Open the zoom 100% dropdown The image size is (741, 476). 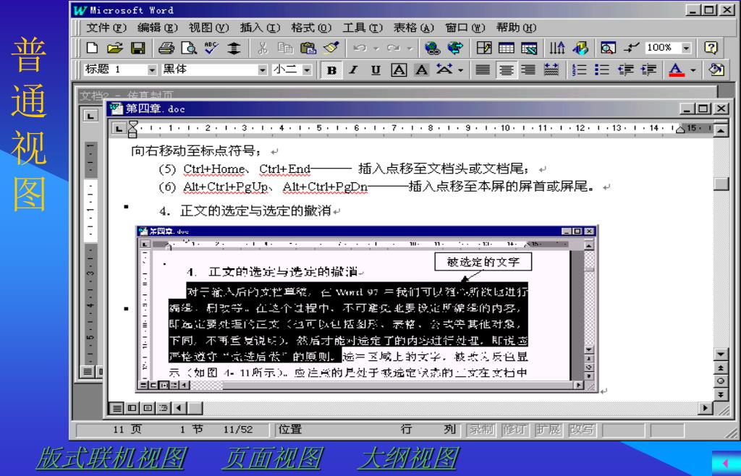[x=686, y=48]
